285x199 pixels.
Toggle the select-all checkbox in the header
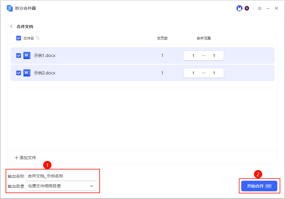point(19,38)
